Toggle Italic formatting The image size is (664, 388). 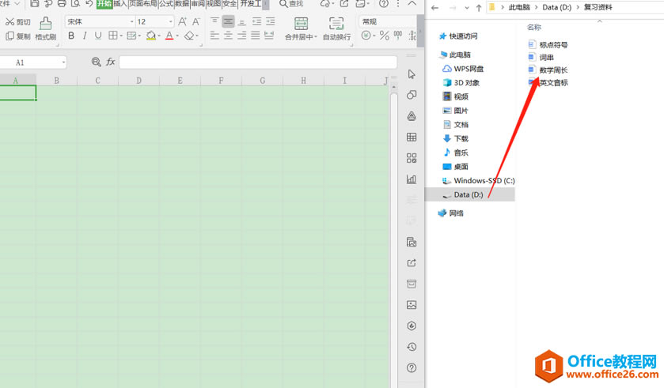[x=85, y=36]
